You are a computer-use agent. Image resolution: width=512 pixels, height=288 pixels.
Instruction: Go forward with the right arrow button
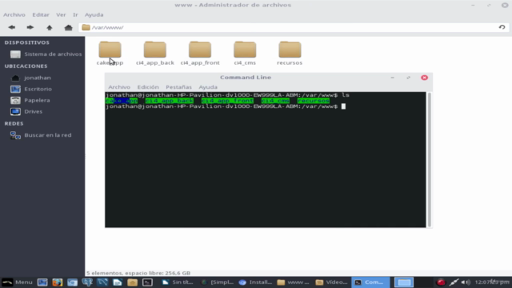click(x=30, y=27)
